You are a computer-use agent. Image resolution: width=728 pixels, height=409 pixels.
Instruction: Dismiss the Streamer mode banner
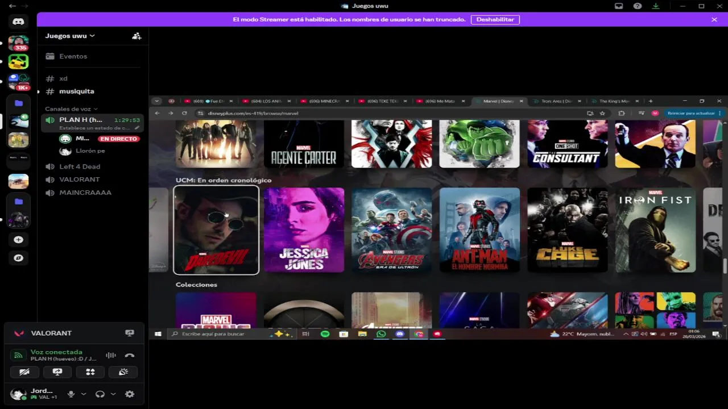714,19
